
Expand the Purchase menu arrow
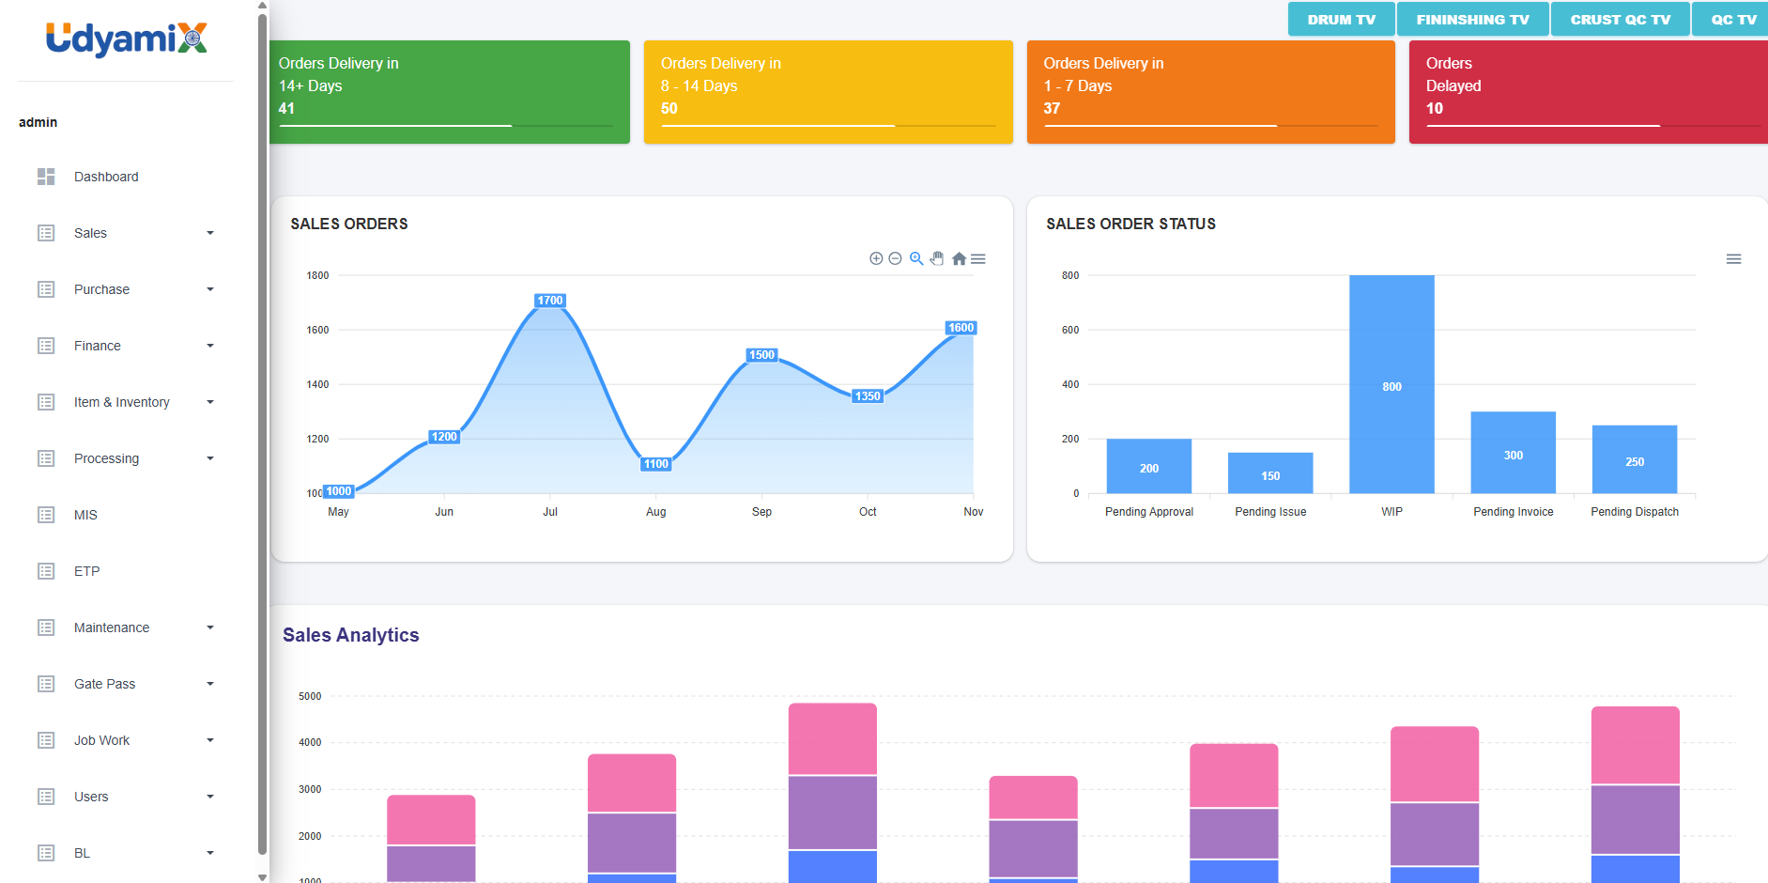210,289
